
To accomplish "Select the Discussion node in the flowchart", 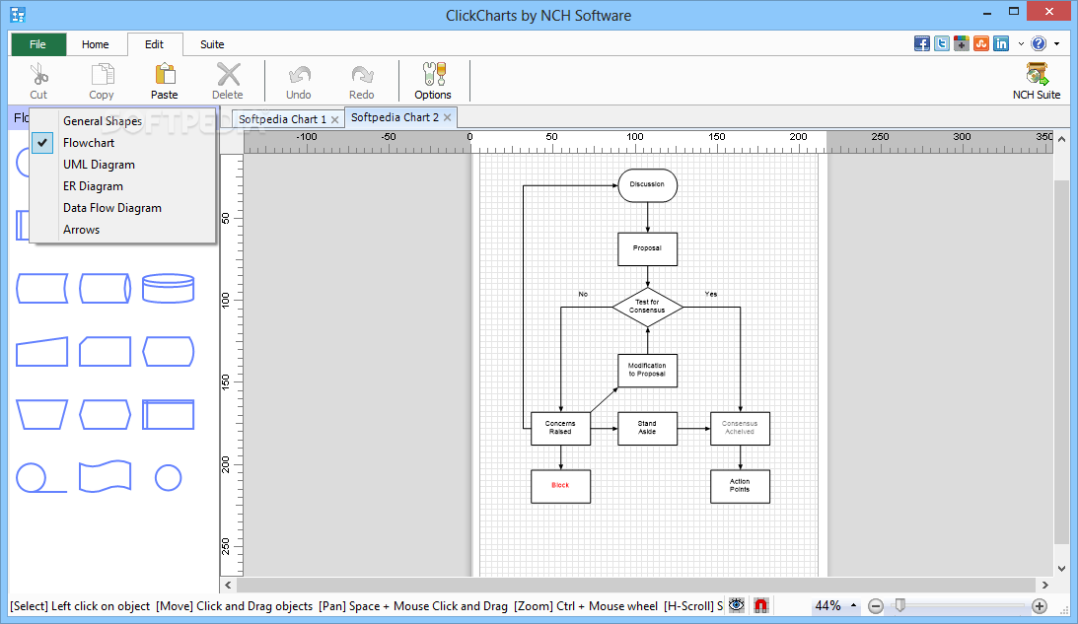I will tap(648, 185).
